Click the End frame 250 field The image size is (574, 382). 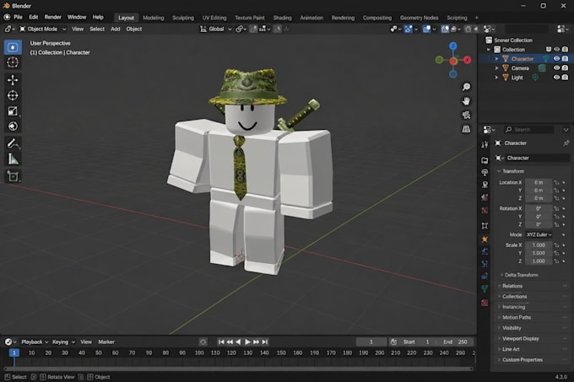coord(456,342)
